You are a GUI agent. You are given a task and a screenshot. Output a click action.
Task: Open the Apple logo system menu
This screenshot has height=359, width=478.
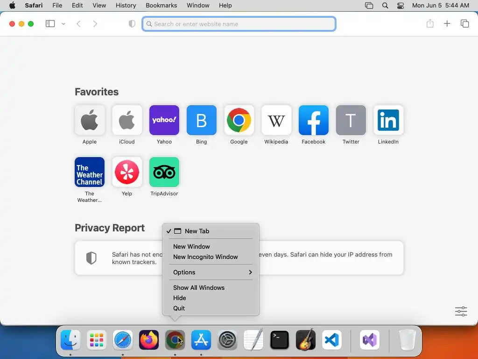coord(12,6)
